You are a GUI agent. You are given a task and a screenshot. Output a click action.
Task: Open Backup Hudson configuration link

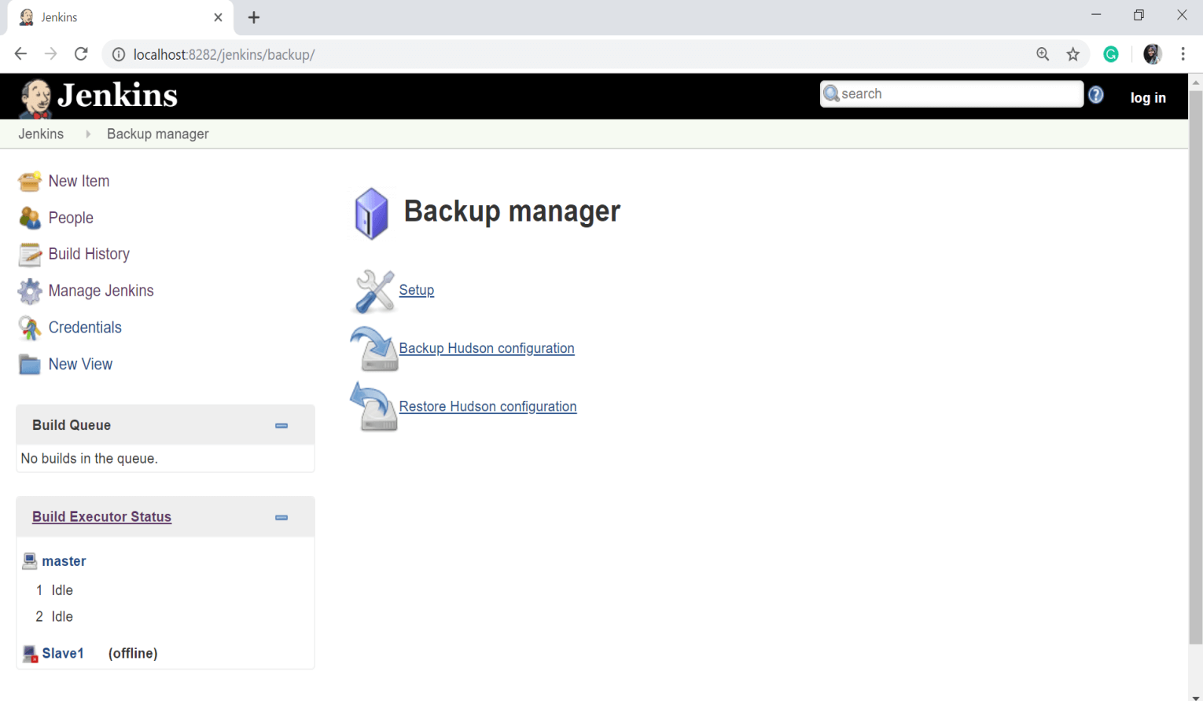487,348
